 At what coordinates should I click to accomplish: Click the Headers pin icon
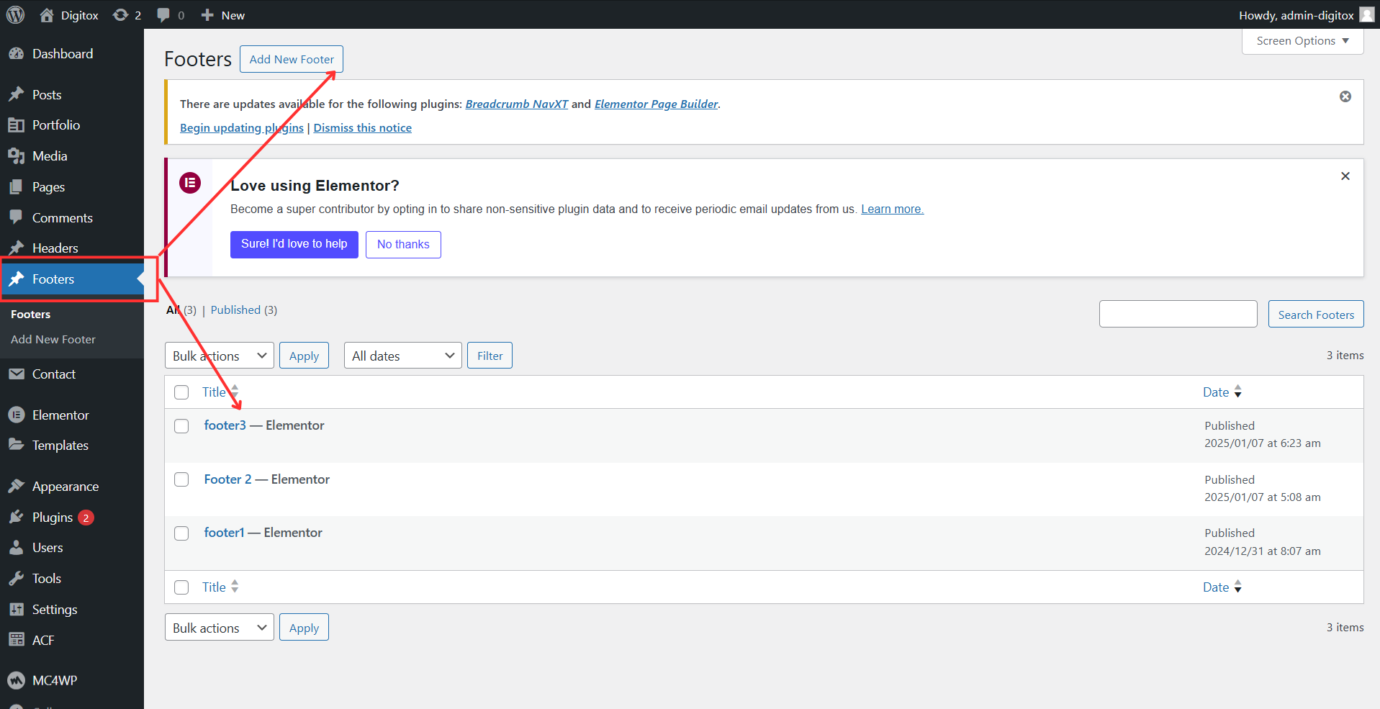point(17,248)
